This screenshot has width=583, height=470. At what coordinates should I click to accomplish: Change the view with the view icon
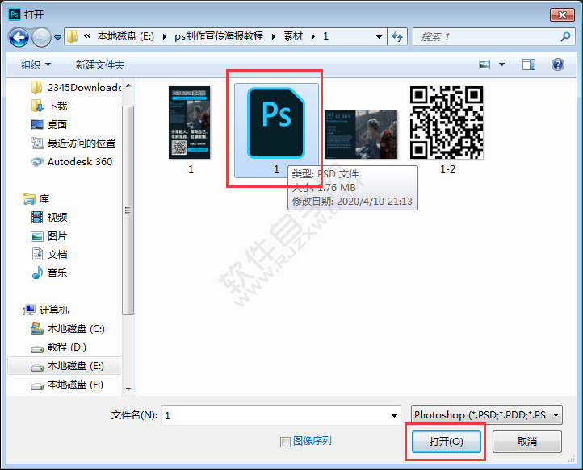pos(484,64)
